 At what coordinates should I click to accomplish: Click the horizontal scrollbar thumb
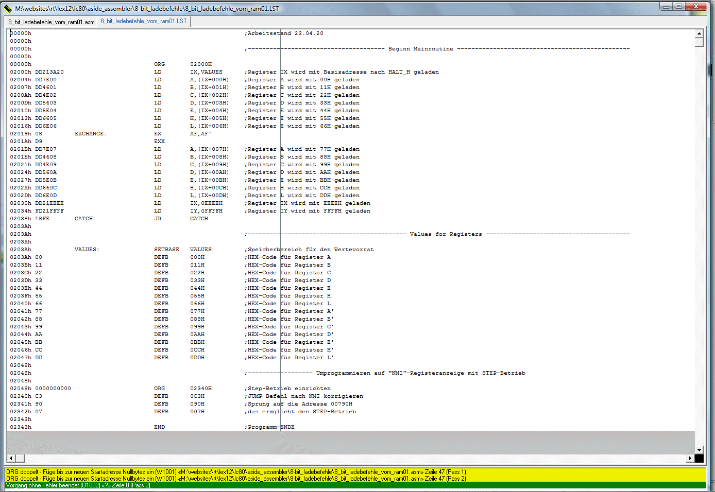20,458
